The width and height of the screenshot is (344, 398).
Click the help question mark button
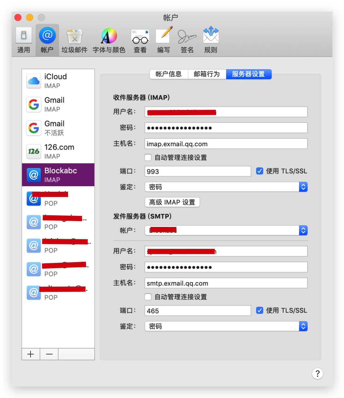click(317, 374)
